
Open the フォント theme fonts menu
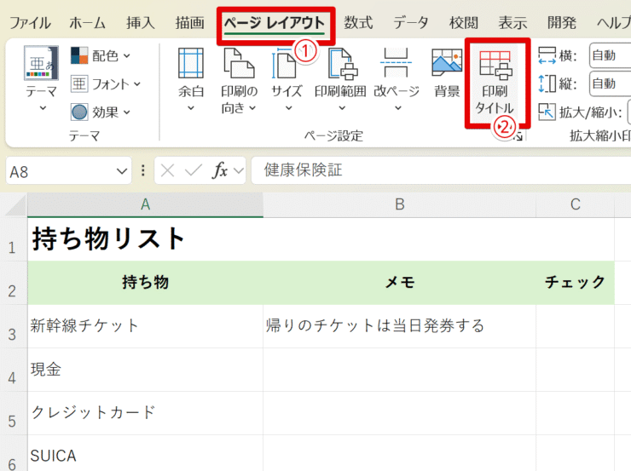[106, 84]
